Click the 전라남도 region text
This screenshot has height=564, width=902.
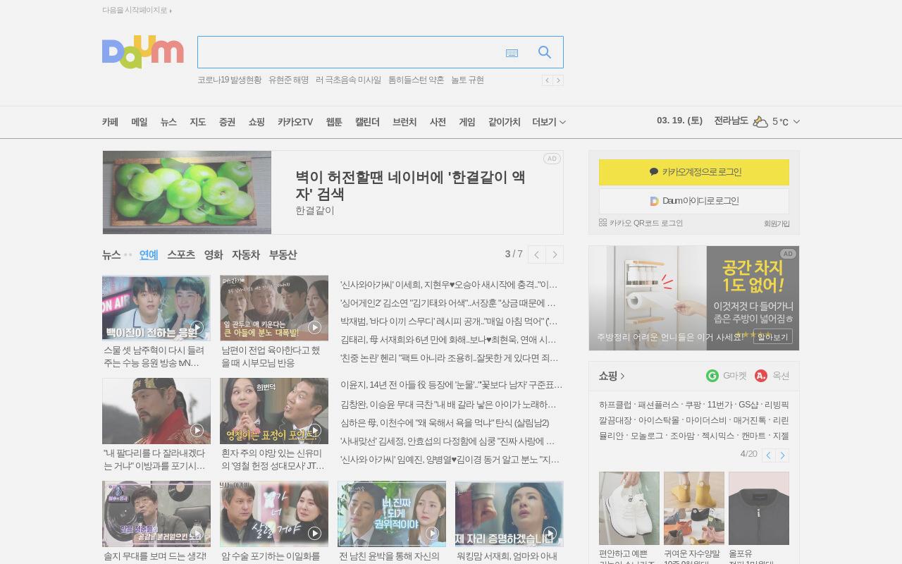pyautogui.click(x=731, y=121)
